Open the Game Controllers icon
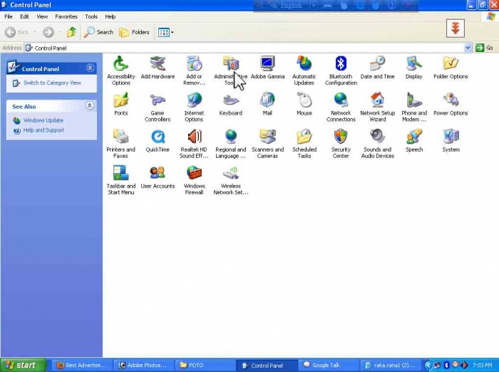Image resolution: width=499 pixels, height=372 pixels. pos(158,101)
